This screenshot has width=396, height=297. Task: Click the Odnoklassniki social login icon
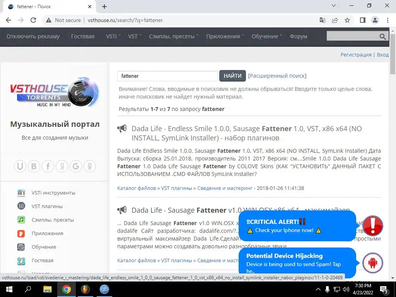pyautogui.click(x=90, y=166)
